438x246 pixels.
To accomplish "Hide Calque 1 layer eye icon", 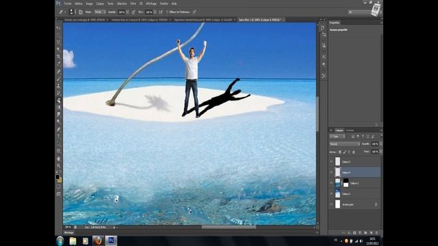I will click(x=331, y=193).
